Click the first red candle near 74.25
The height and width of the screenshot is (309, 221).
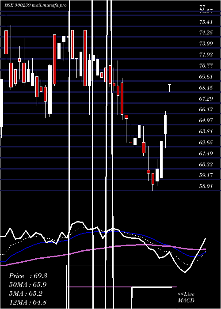[x=6, y=42]
